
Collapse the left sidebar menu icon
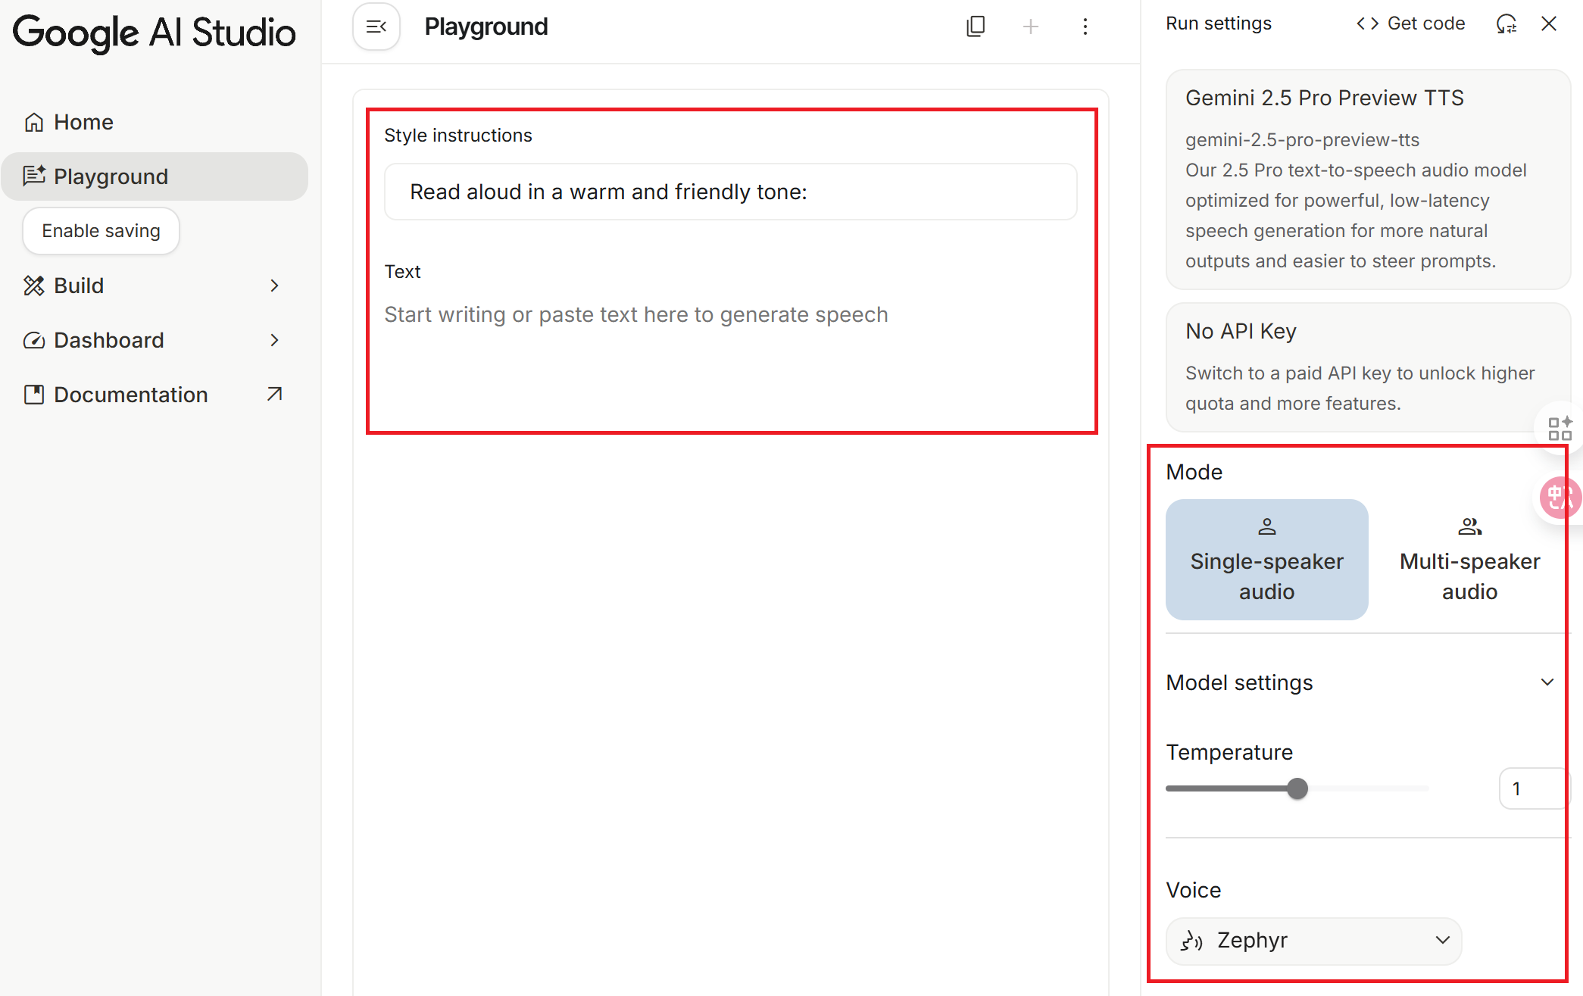click(x=376, y=27)
